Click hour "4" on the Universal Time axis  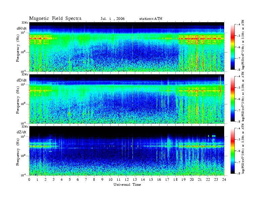[x=62, y=179]
